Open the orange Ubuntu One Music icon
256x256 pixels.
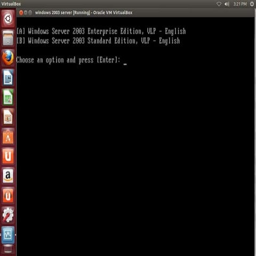point(8,195)
